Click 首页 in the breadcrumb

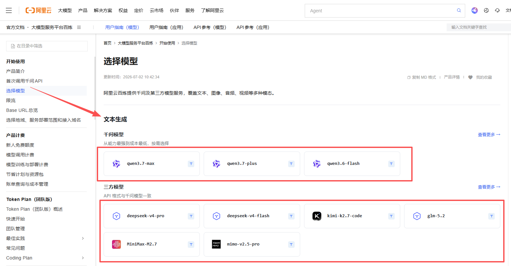(108, 43)
